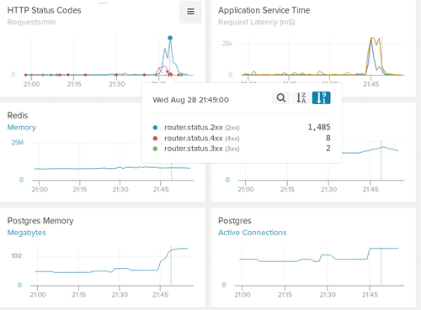Click the Application Service Time chart title
421x310 pixels.
coord(264,10)
